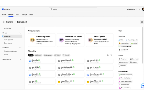144x96 pixels.
Task: Click the Inference feature chip
Action: coord(123,66)
